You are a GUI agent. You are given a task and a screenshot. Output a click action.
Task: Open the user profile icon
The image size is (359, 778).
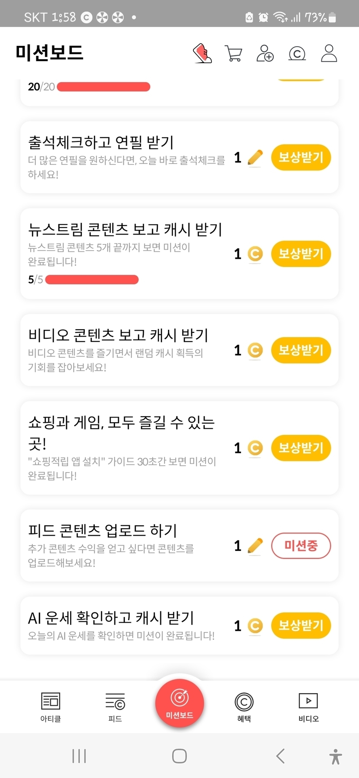tap(329, 54)
